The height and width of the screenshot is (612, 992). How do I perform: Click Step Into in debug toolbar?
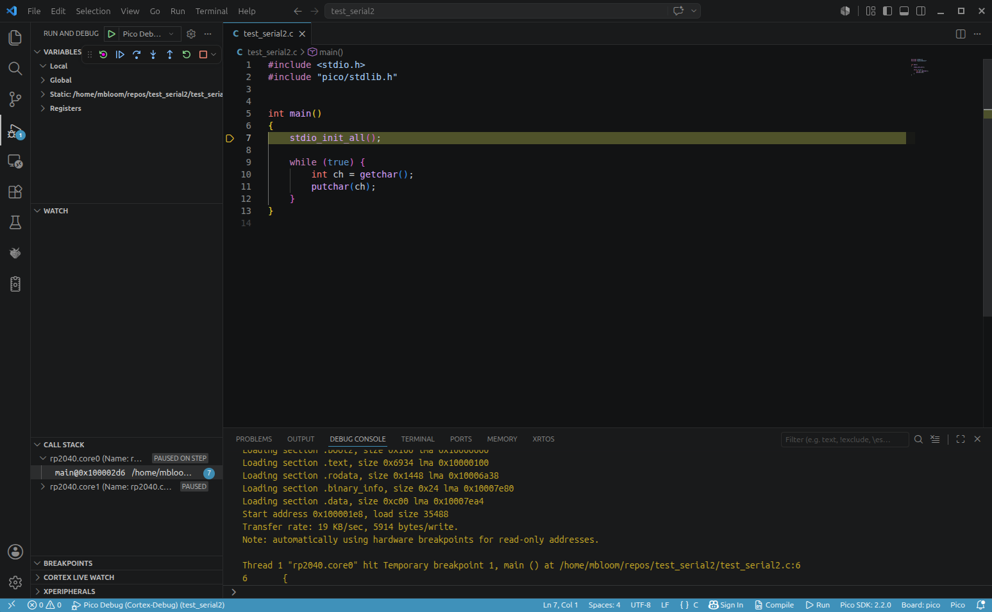pyautogui.click(x=153, y=54)
